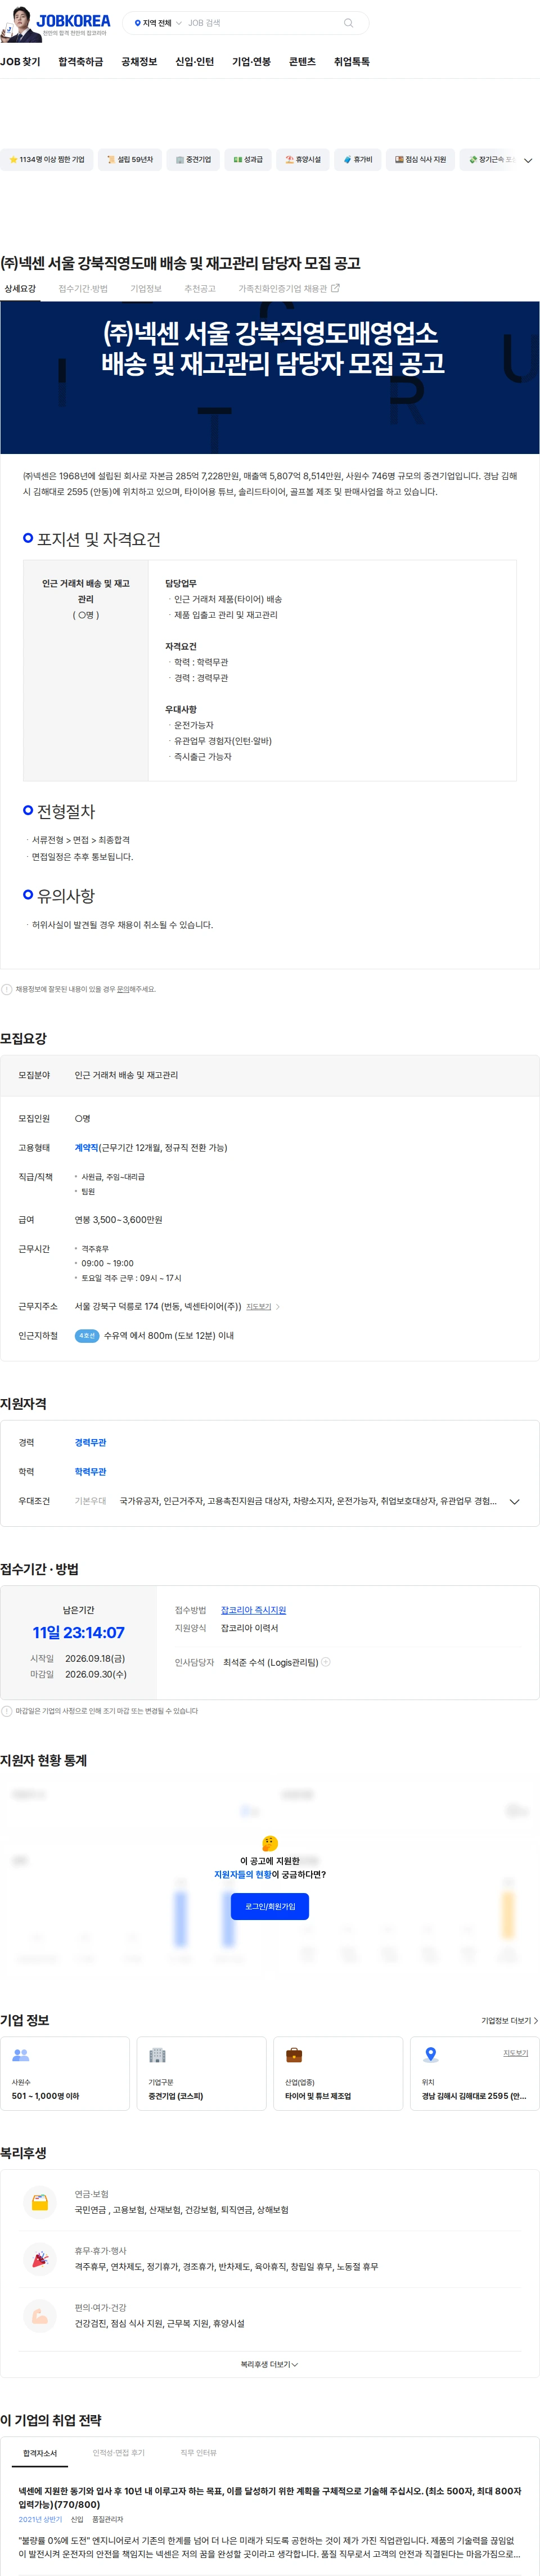This screenshot has width=540, height=2576.
Task: Click the 휴양시설 tag
Action: 303,160
